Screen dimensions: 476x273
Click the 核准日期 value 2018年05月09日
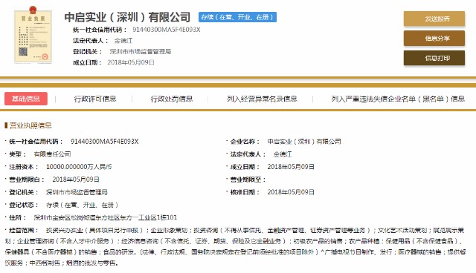291,192
